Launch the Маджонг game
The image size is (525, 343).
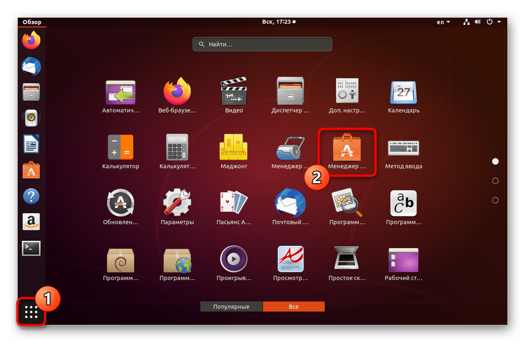(234, 152)
